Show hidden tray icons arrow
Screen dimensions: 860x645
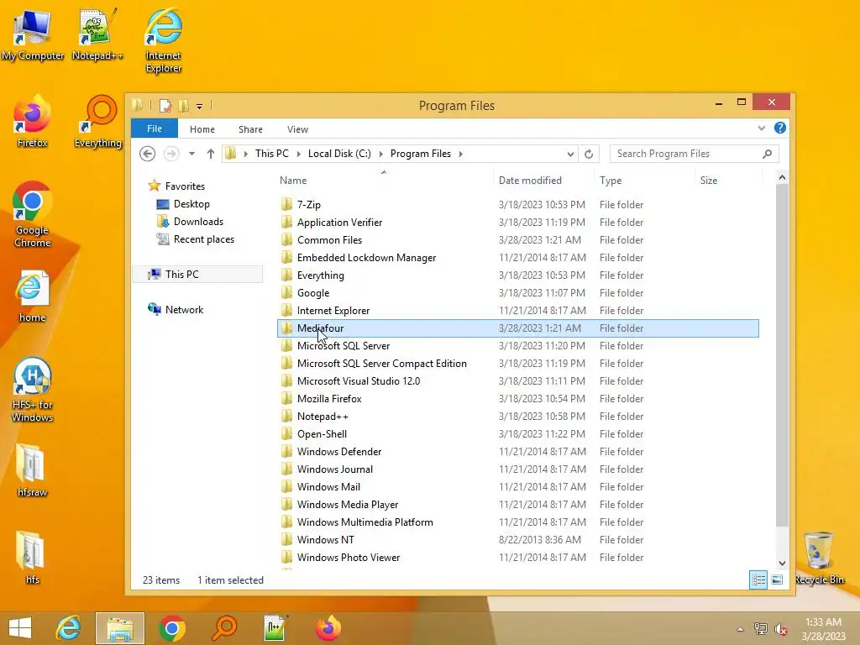click(741, 629)
